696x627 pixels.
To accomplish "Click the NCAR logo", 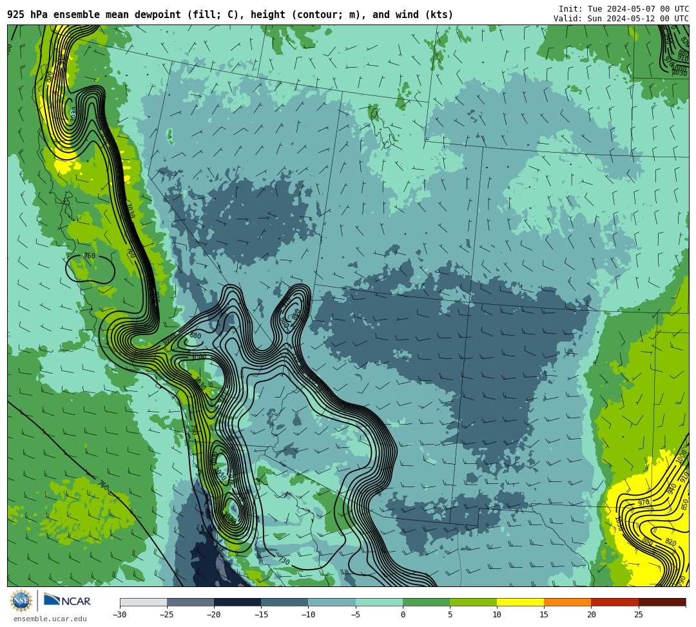I will (67, 601).
